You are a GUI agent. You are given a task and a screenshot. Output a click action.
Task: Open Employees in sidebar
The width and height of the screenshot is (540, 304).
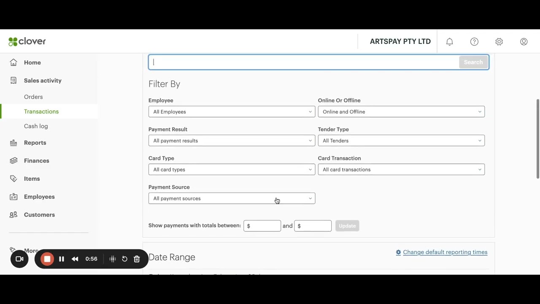(39, 197)
